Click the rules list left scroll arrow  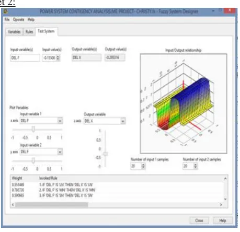pyautogui.click(x=13, y=205)
